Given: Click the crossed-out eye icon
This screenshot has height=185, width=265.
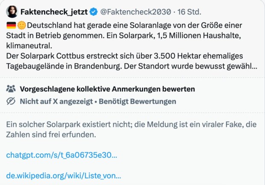Looking at the screenshot, I should [x=11, y=101].
